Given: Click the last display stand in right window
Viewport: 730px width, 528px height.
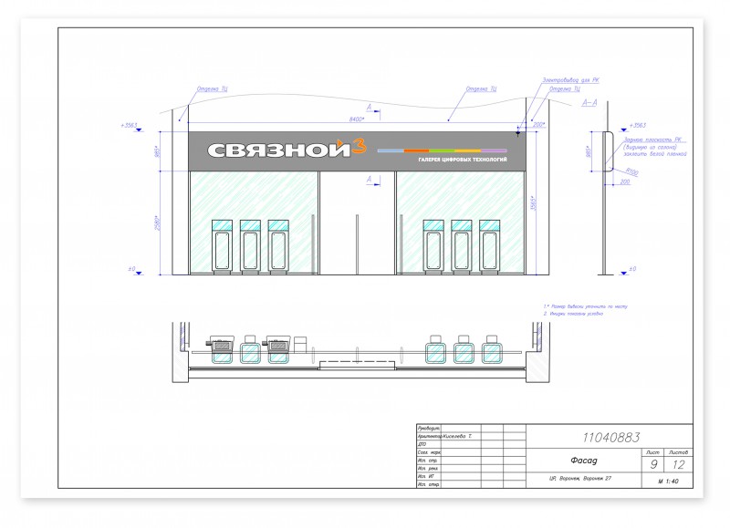Looking at the screenshot, I should (x=489, y=245).
